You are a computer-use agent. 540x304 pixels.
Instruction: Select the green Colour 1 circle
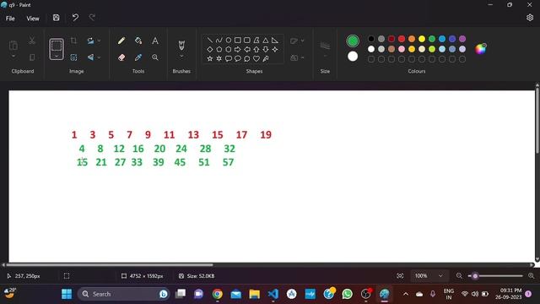coord(353,41)
